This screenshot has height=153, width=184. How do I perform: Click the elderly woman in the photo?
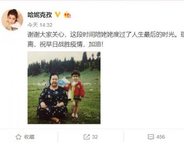coord(52,98)
